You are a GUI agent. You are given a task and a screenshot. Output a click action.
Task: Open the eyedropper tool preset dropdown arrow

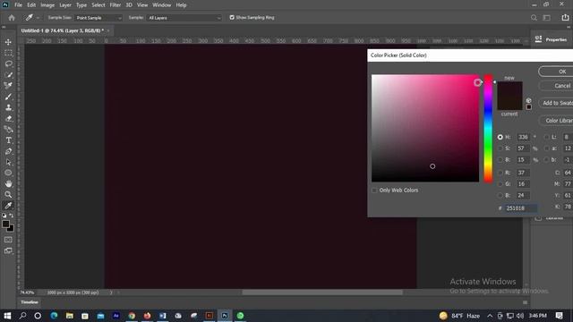coord(38,18)
